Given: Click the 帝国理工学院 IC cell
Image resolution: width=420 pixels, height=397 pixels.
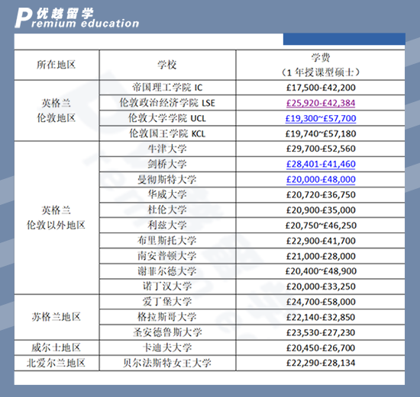Looking at the screenshot, I should pos(167,88).
